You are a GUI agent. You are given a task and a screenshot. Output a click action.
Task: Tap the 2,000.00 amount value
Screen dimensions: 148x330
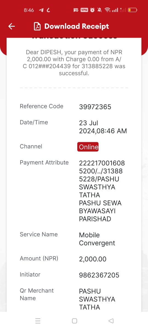click(93, 259)
